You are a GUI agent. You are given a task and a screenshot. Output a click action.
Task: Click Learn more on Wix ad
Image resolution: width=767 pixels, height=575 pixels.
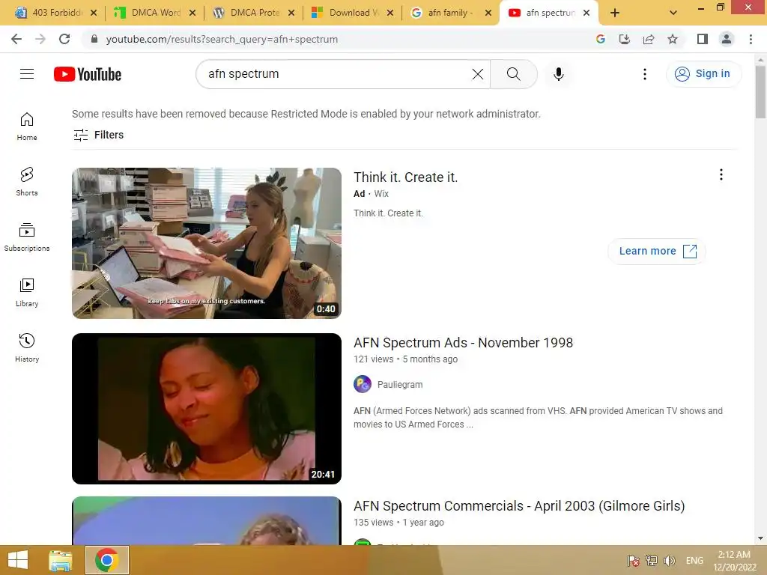tap(657, 252)
